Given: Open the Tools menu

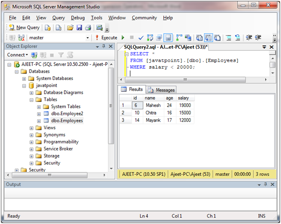Looking at the screenshot, I should point(96,18).
